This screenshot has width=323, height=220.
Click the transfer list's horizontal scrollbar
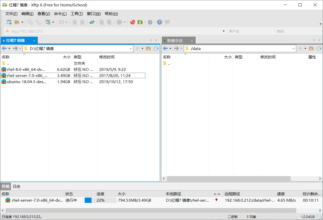click(150, 211)
